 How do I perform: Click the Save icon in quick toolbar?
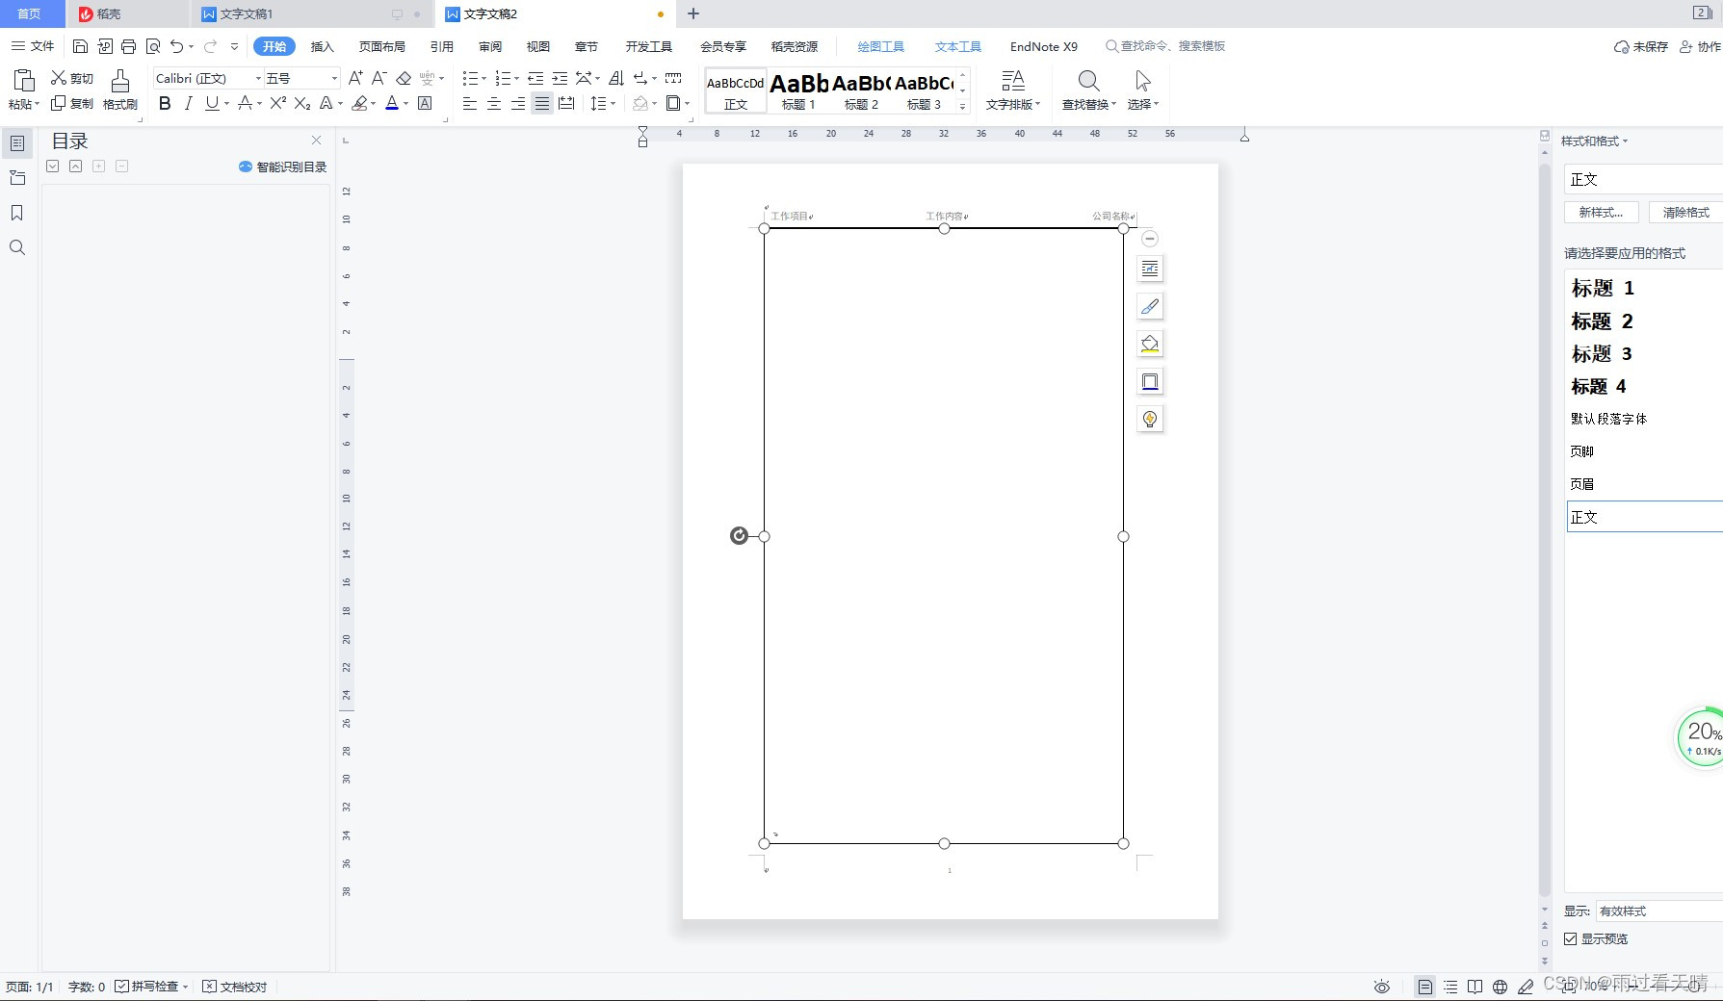tap(80, 46)
